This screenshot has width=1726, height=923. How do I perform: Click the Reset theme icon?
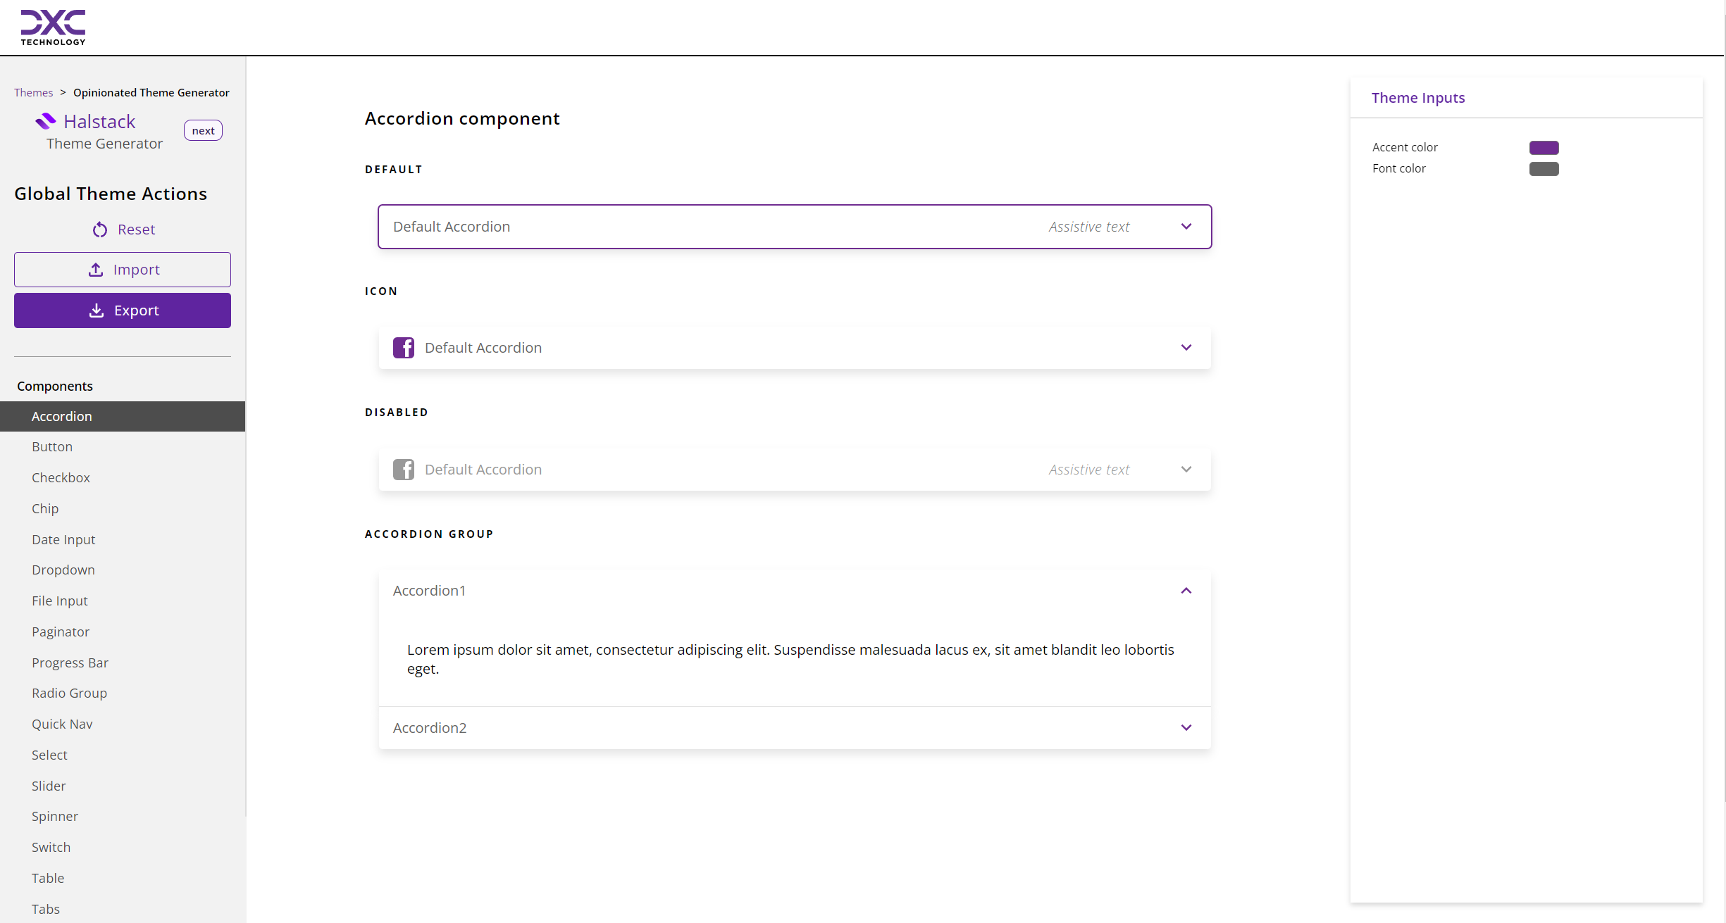click(100, 230)
